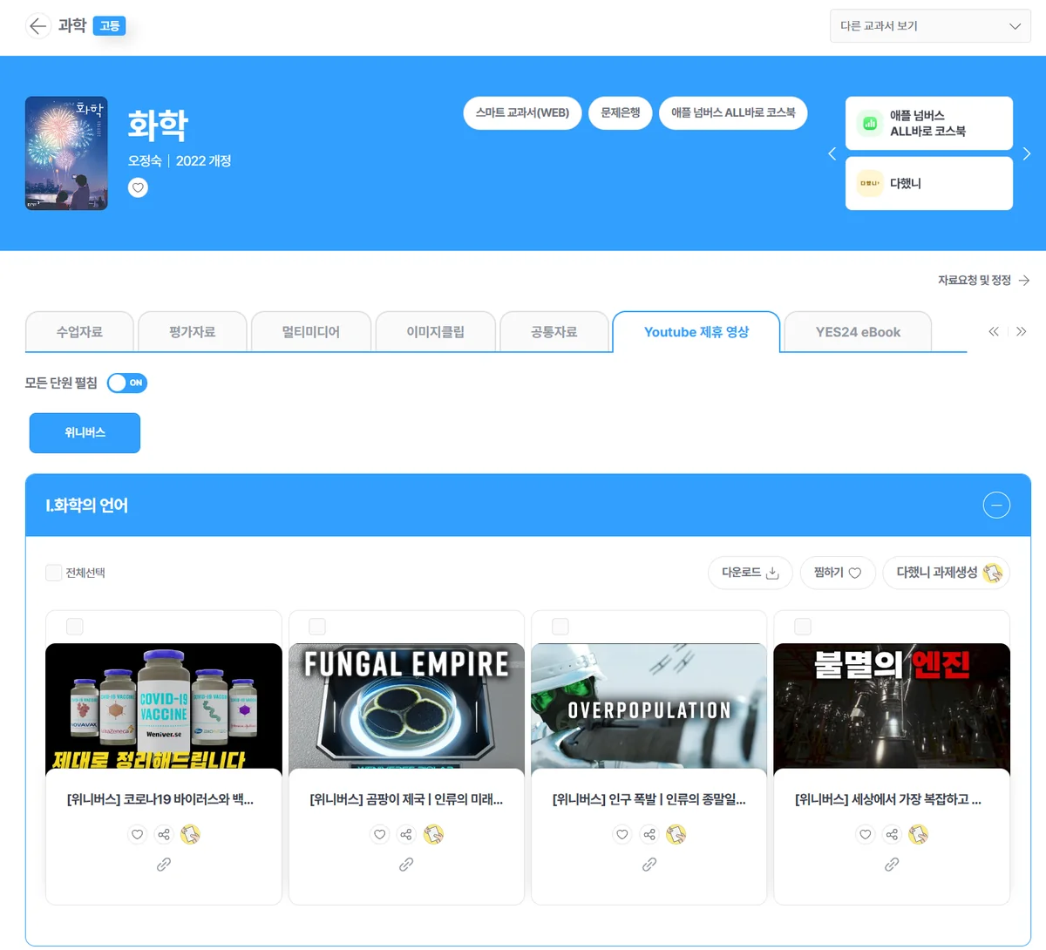Viewport: 1046px width, 950px height.
Task: Click the 화학 textbook cover image
Action: tap(66, 153)
